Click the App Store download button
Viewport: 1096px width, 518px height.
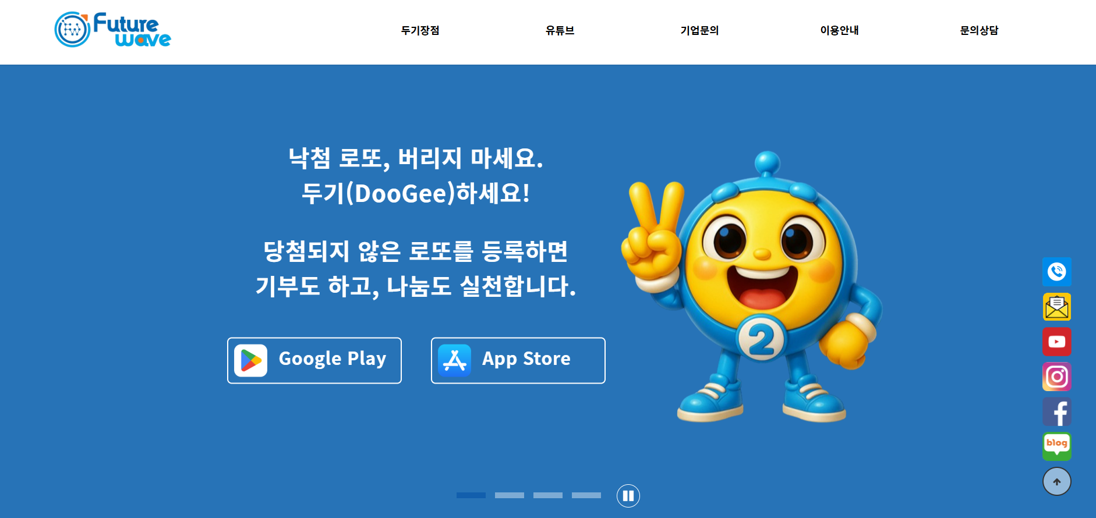pos(518,360)
